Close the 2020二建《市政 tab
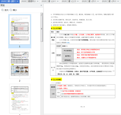Viewport: 121px width, 115px height. click(118, 1)
